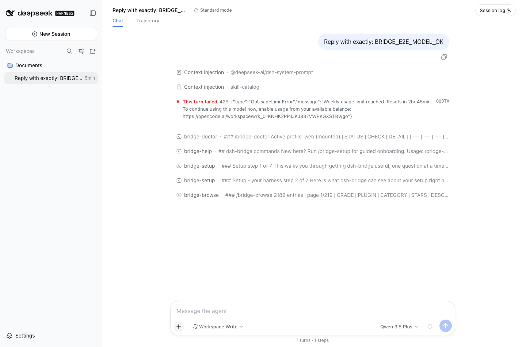Search workspaces with magnifier icon
The width and height of the screenshot is (526, 347).
click(x=69, y=51)
